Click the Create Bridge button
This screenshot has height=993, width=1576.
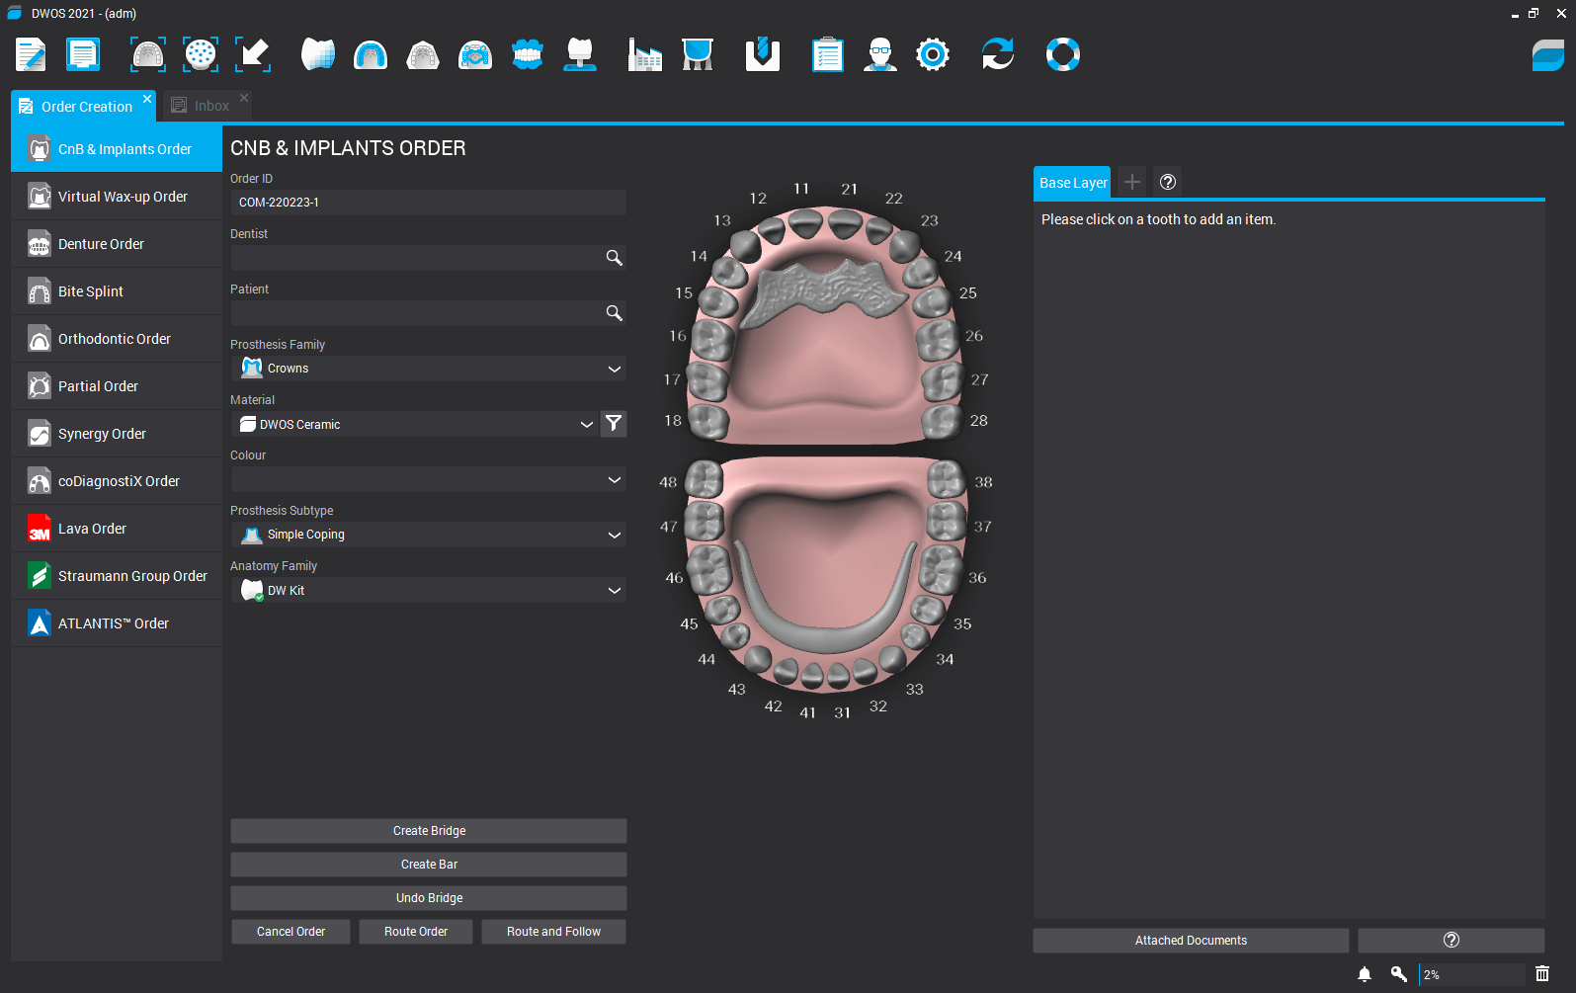click(429, 831)
